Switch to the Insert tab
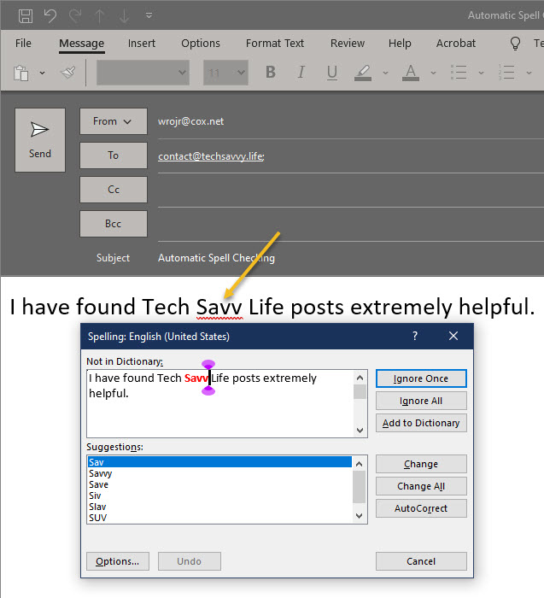The image size is (544, 598). pyautogui.click(x=142, y=44)
